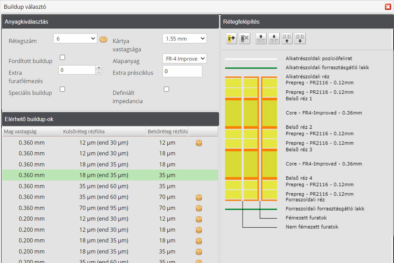
Task: Click coin icon beside Rétegszám dropdown
Action: pos(103,39)
